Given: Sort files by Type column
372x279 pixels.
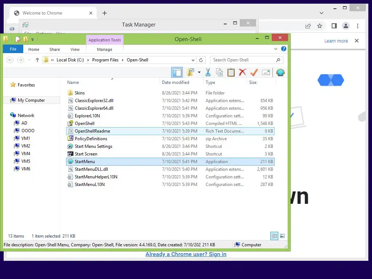Looking at the screenshot, I should point(210,82).
